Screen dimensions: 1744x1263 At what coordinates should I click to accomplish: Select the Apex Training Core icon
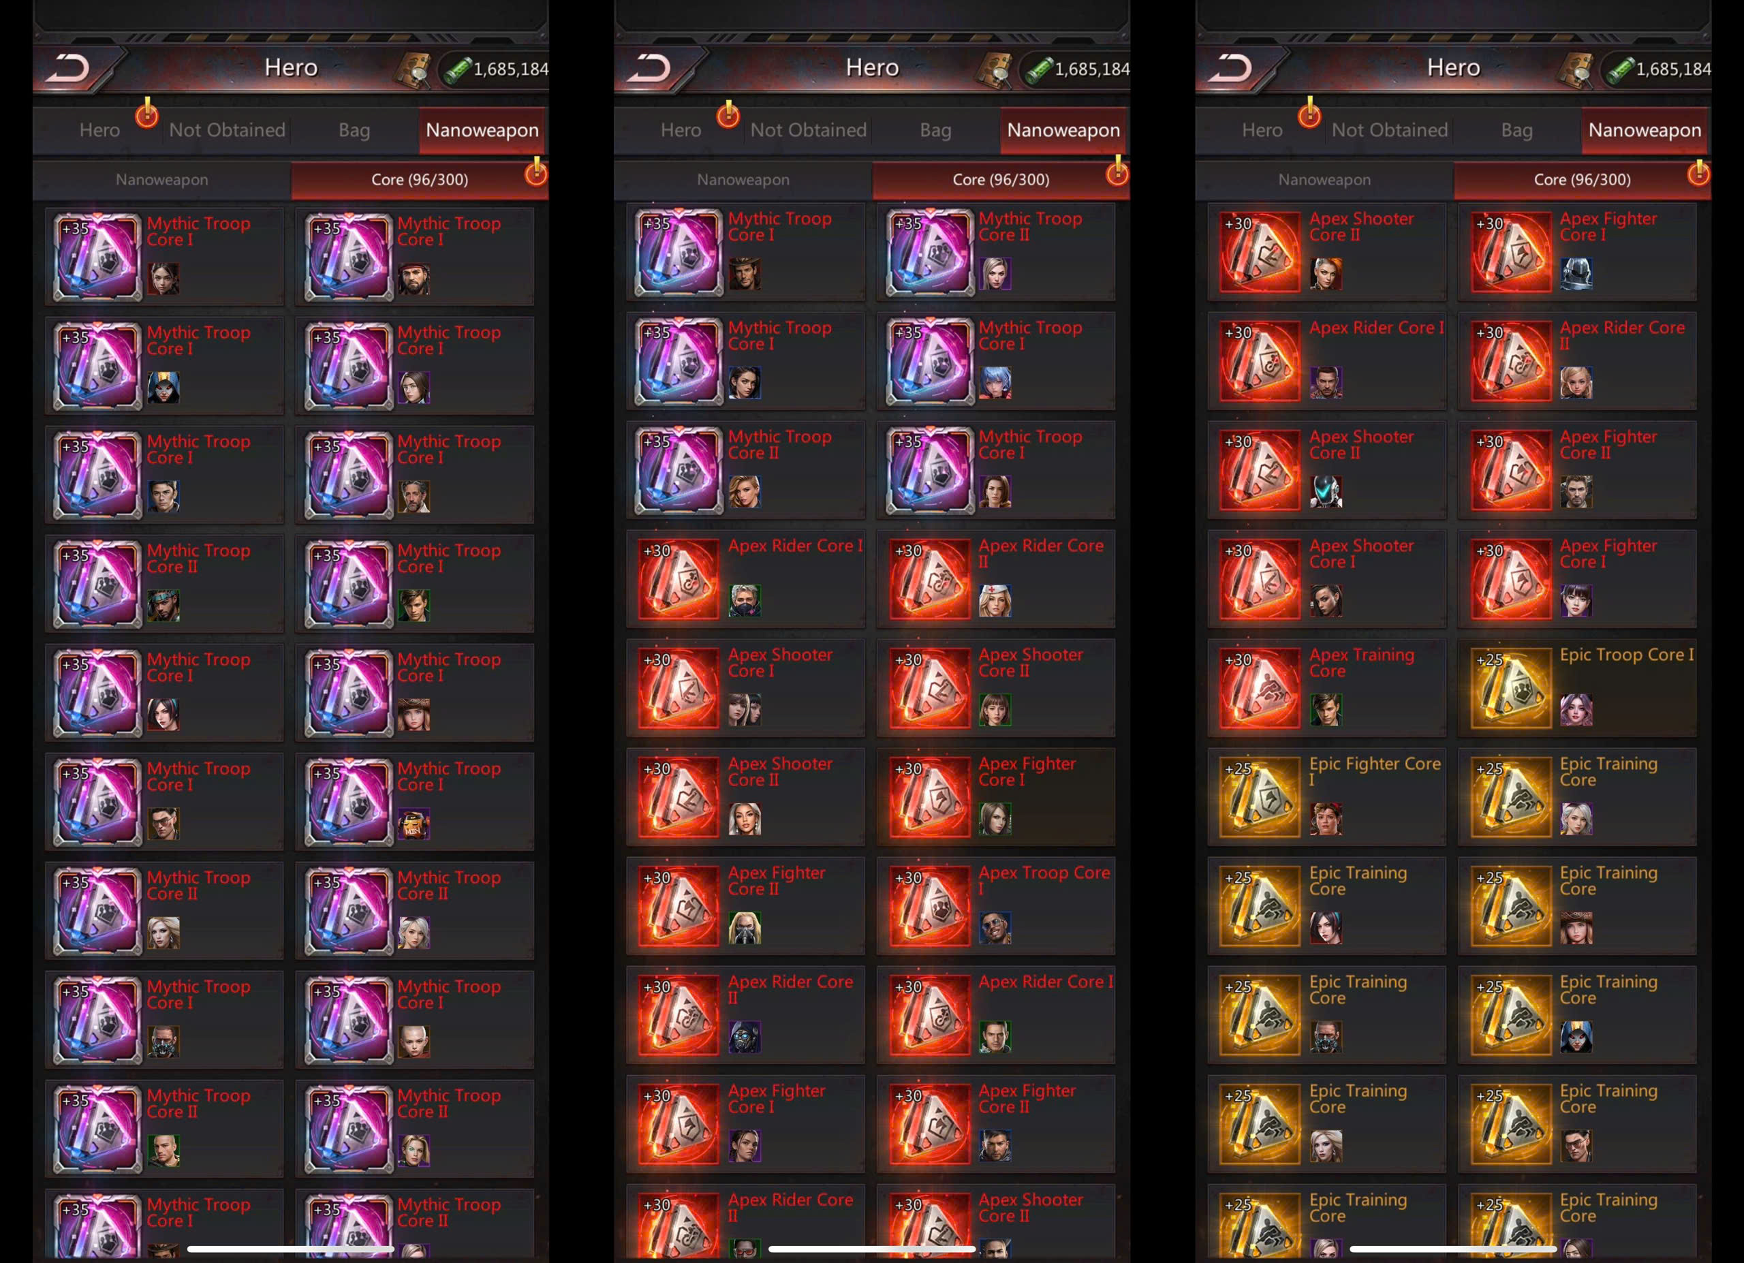coord(1260,688)
